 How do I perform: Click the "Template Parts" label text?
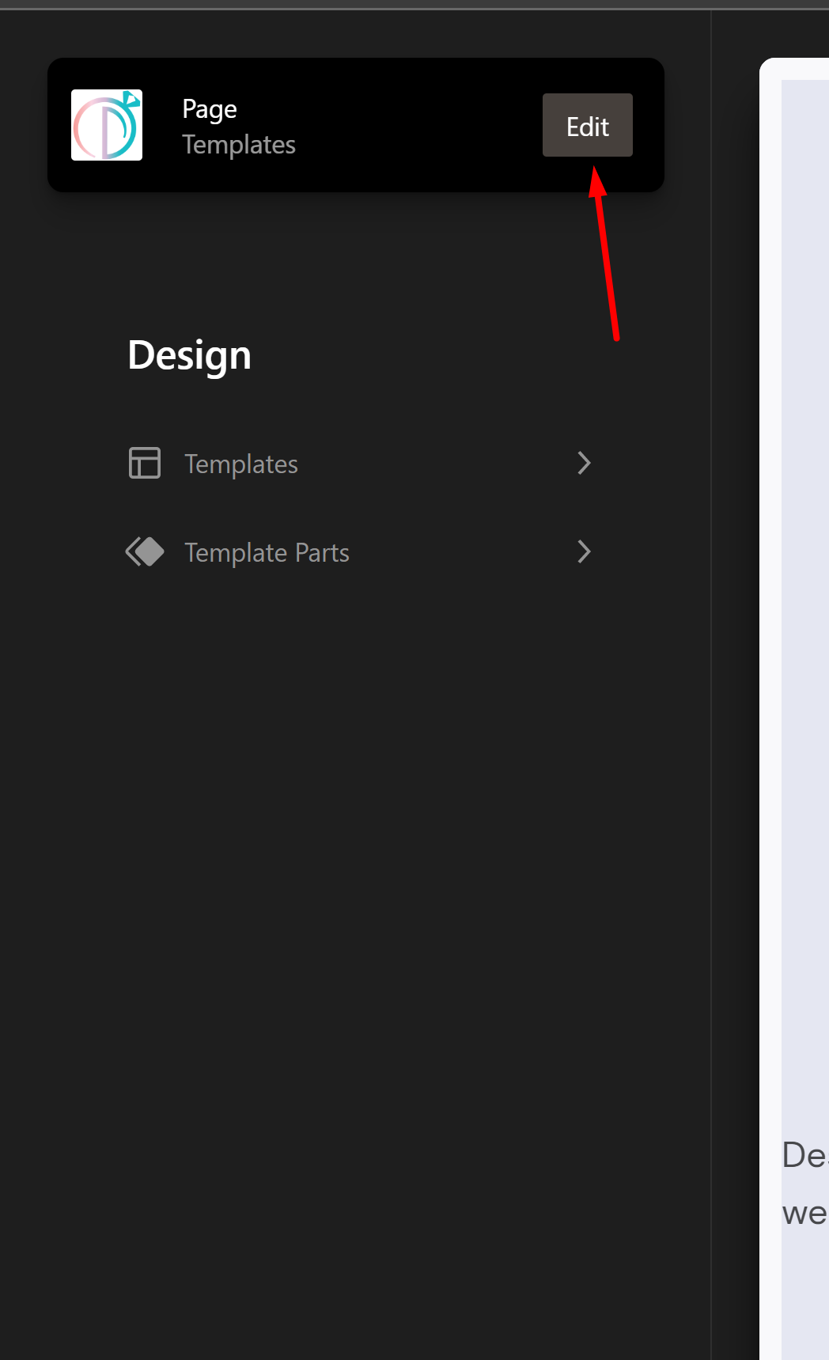point(267,551)
